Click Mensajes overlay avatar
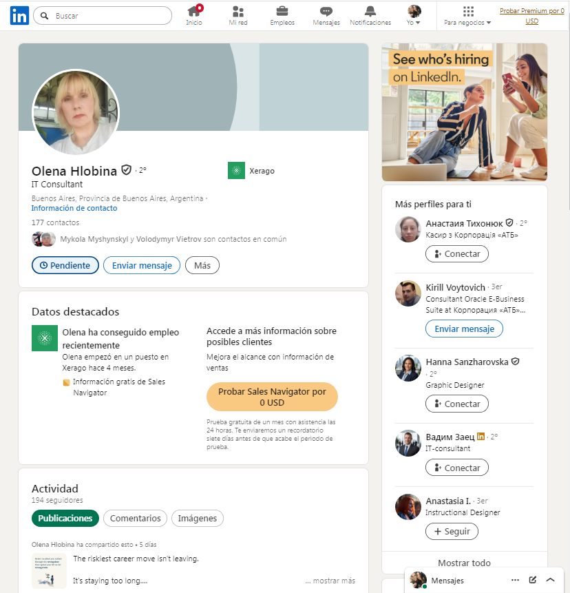The width and height of the screenshot is (570, 593). coord(418,580)
